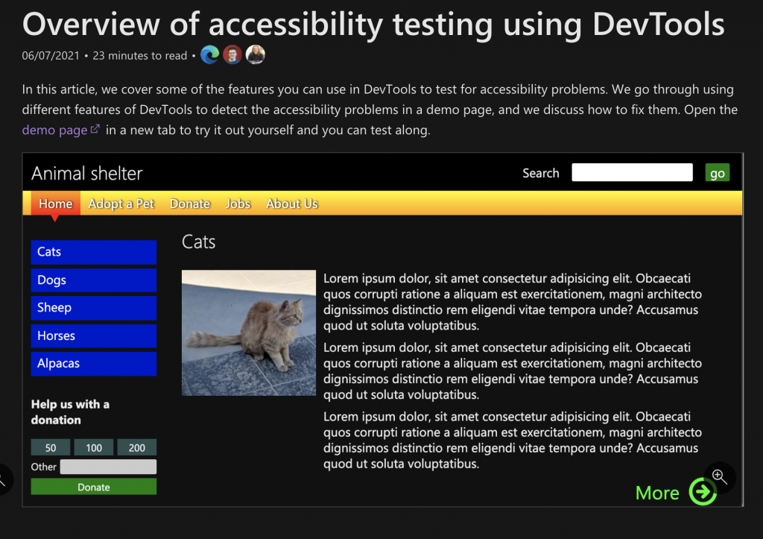This screenshot has height=539, width=763.
Task: Select the Dogs sidebar link
Action: point(94,280)
